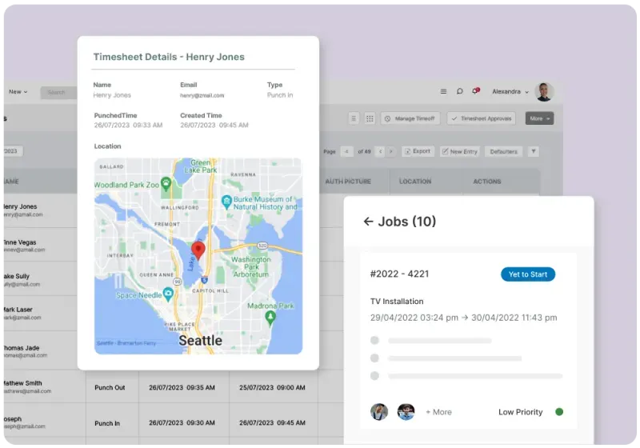Click 26/07/2023 09:30 AM cell
This screenshot has height=448, width=640.
click(x=182, y=423)
